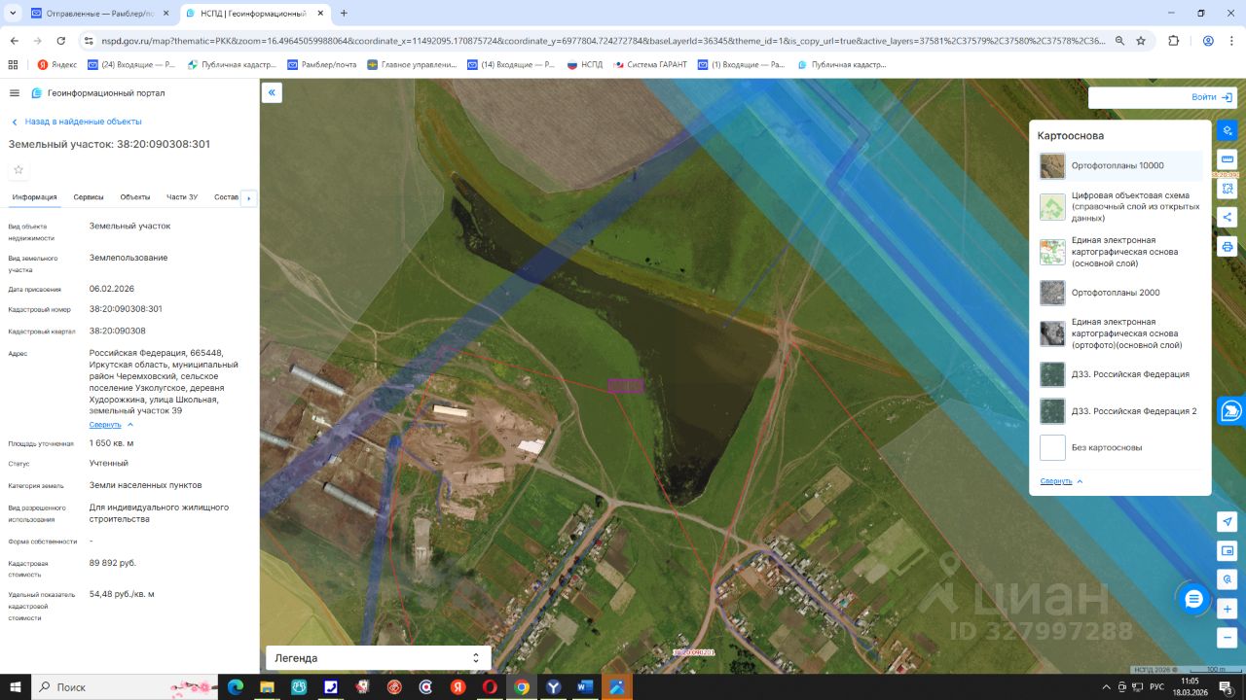
Task: Collapse the Картооснова list via Свернуть
Action: tap(1062, 481)
